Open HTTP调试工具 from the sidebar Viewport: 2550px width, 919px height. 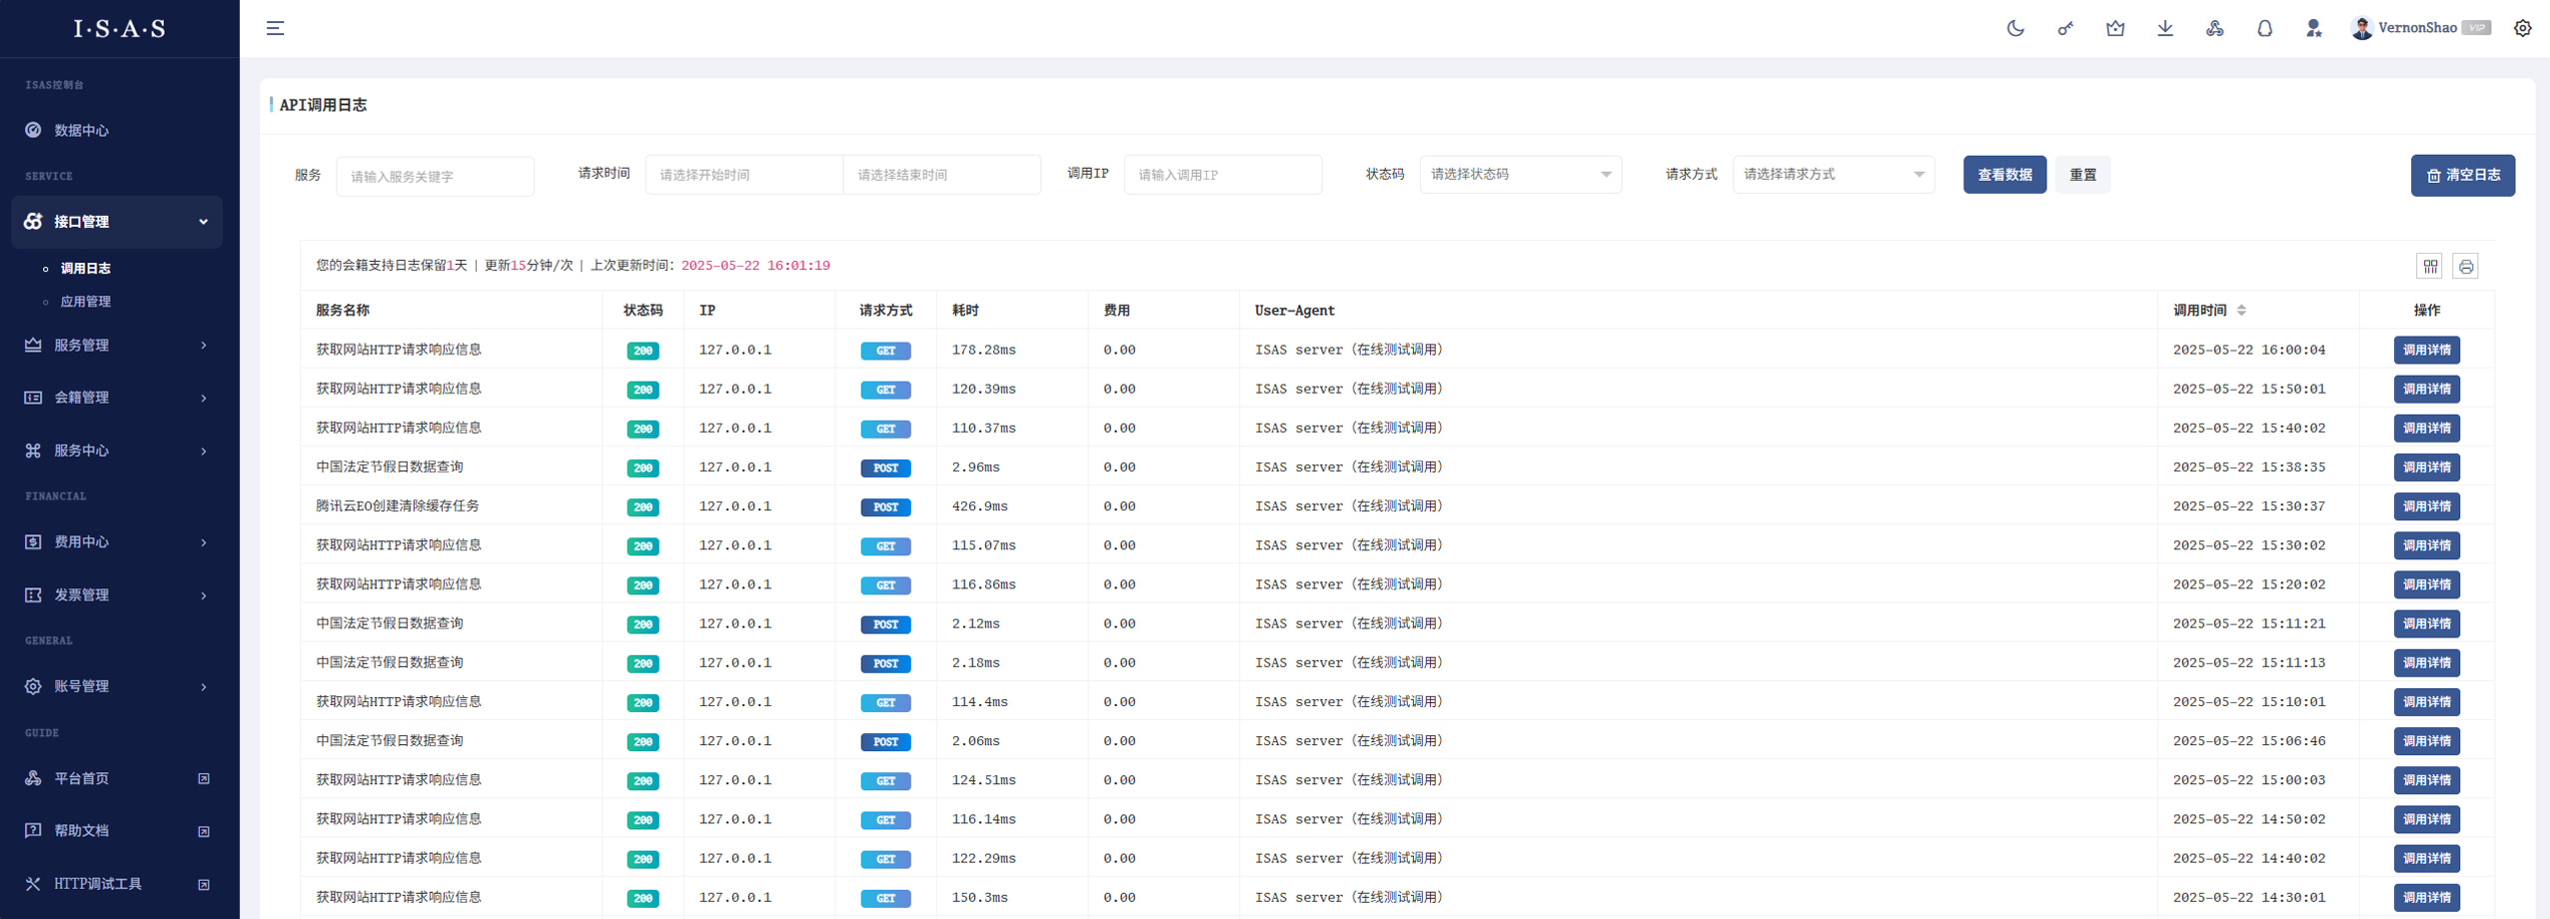click(98, 884)
